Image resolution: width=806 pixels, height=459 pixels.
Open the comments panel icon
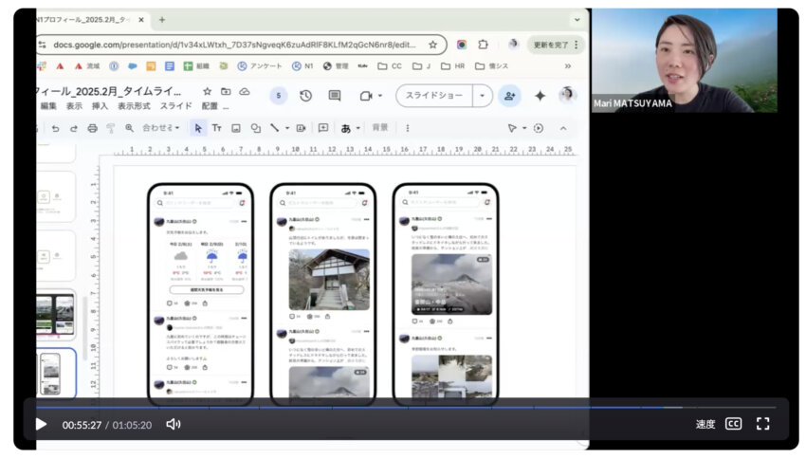(335, 96)
